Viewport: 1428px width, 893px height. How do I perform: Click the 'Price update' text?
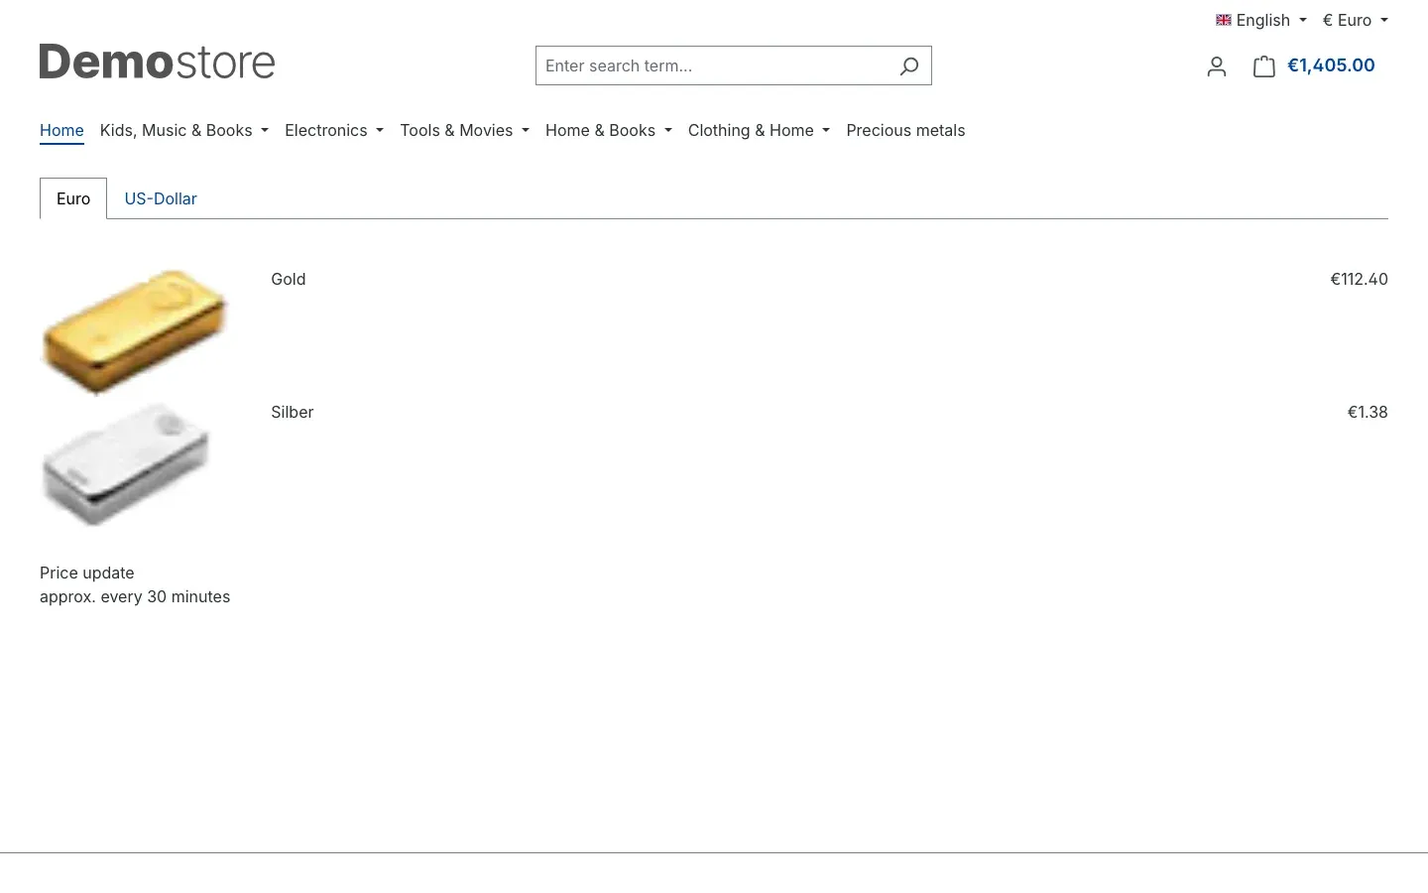[x=87, y=573]
